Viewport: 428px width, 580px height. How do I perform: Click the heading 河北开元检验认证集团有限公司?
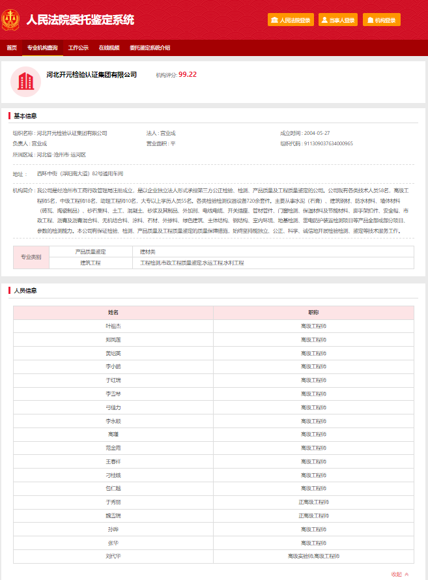pos(91,75)
